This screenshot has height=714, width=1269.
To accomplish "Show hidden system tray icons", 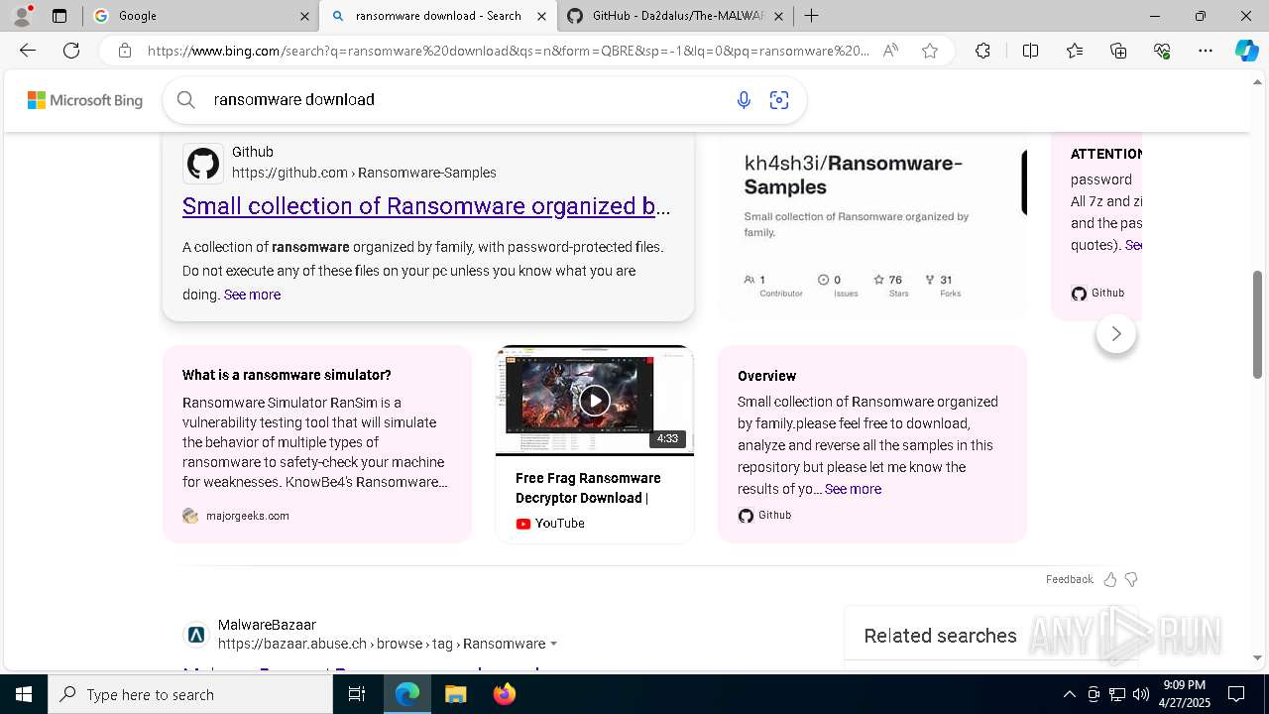I will (x=1069, y=694).
